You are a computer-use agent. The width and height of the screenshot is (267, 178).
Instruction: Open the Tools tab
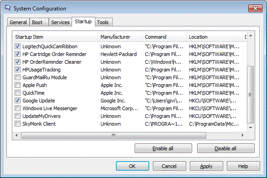click(104, 22)
